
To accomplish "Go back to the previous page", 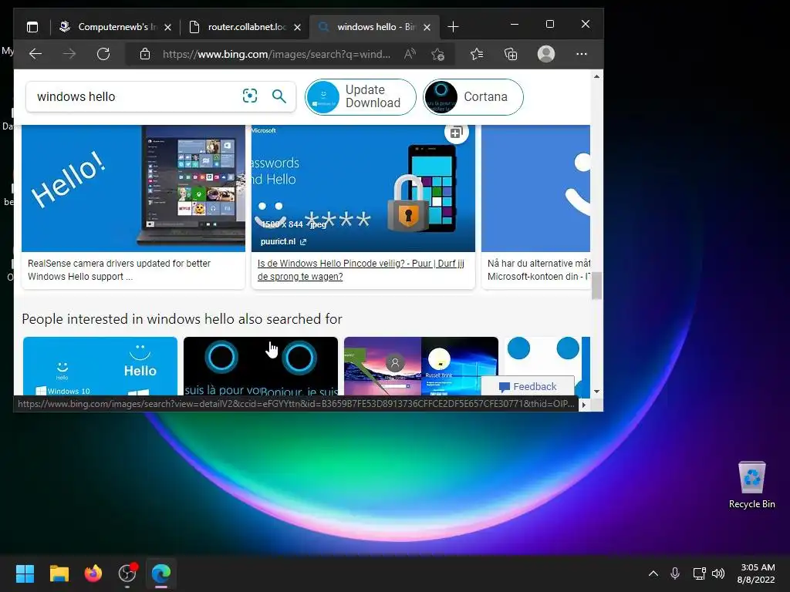I will click(35, 54).
